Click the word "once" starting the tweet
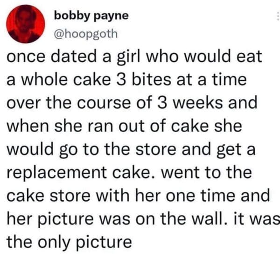Viewport: 280px width, 260px height. pyautogui.click(x=26, y=58)
